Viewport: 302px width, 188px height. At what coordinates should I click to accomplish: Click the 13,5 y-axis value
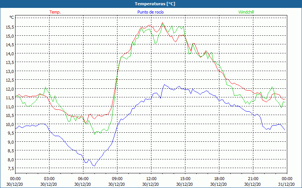tap(10, 62)
